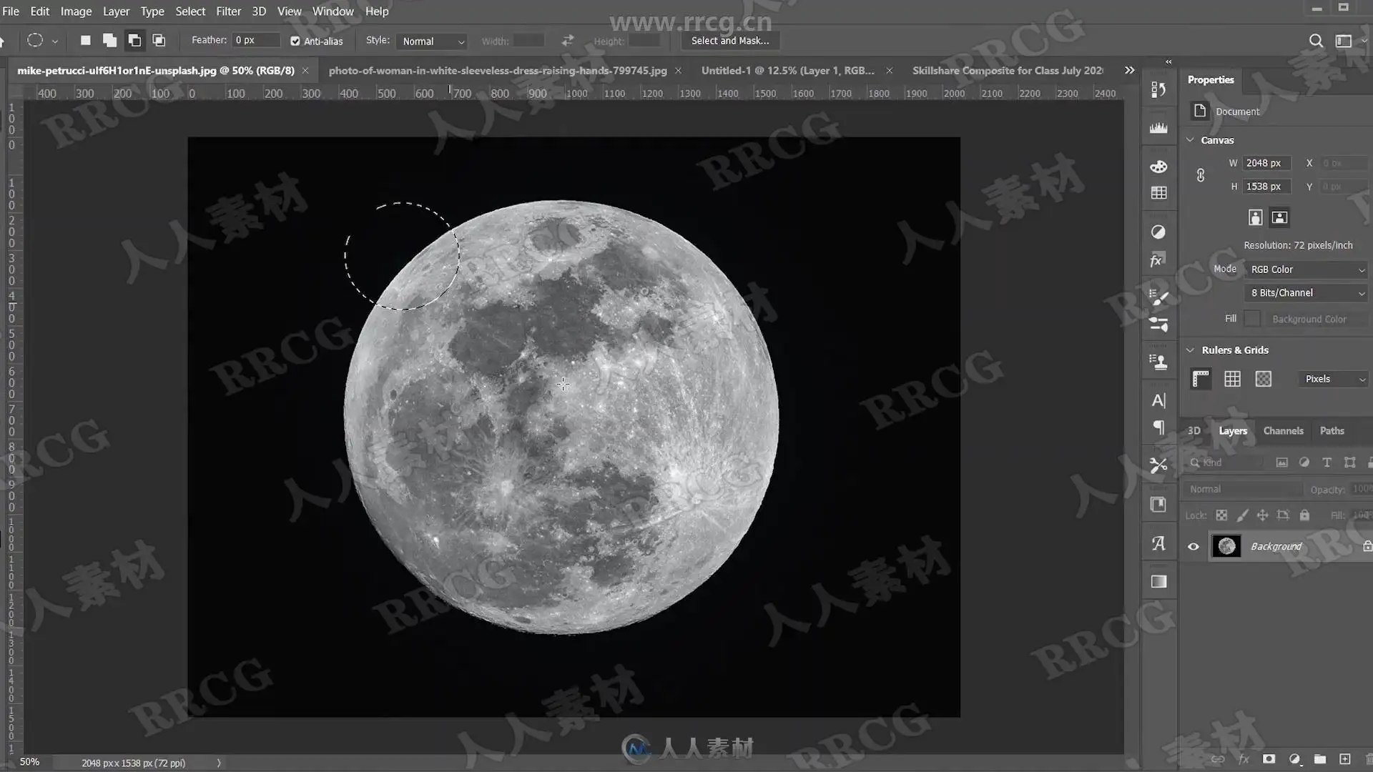Screen dimensions: 1373x772
Task: Hide the Background layer eye icon
Action: click(x=1194, y=547)
